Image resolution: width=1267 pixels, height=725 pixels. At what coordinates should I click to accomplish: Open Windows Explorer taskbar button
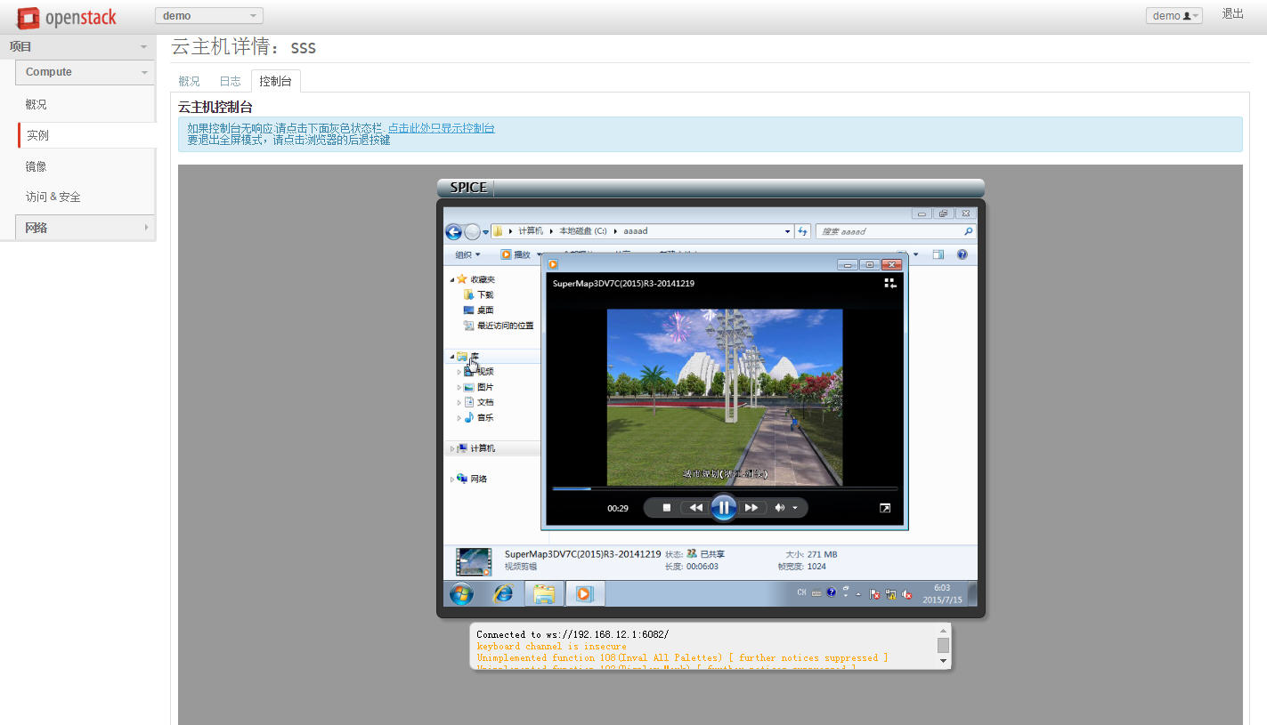click(544, 593)
